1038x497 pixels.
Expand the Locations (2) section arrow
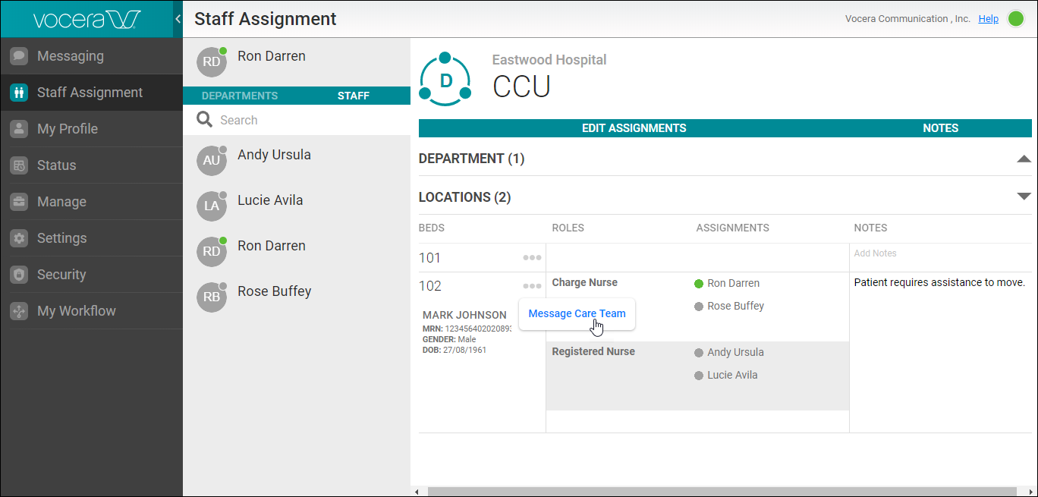click(x=1024, y=197)
